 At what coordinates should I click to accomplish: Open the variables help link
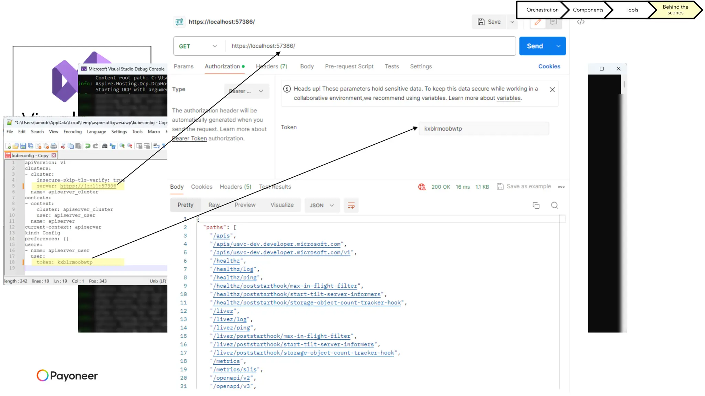pos(508,98)
